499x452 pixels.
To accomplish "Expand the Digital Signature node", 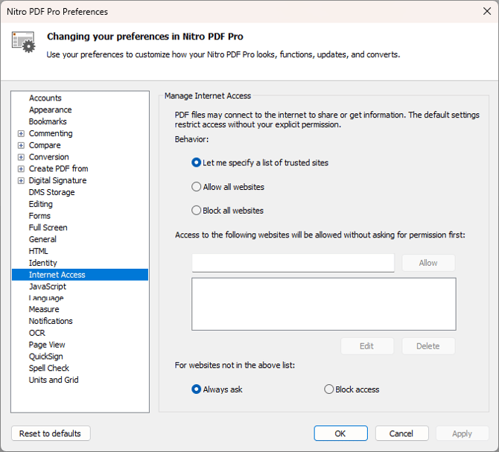I will pos(21,181).
